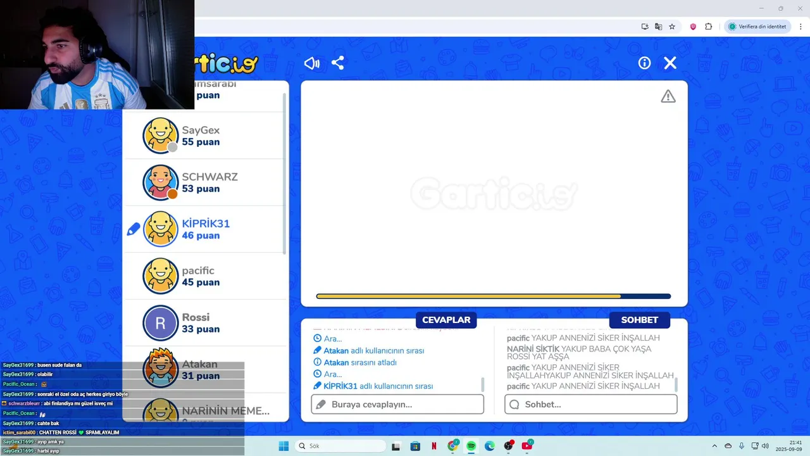Open Task View on the taskbar

pyautogui.click(x=396, y=446)
